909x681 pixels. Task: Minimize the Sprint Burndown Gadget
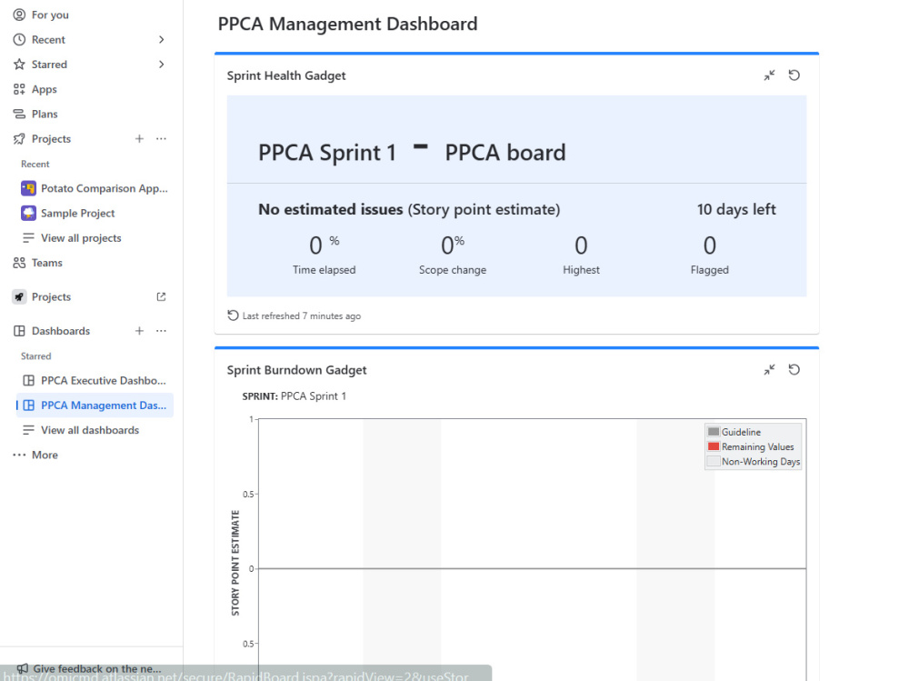point(769,370)
